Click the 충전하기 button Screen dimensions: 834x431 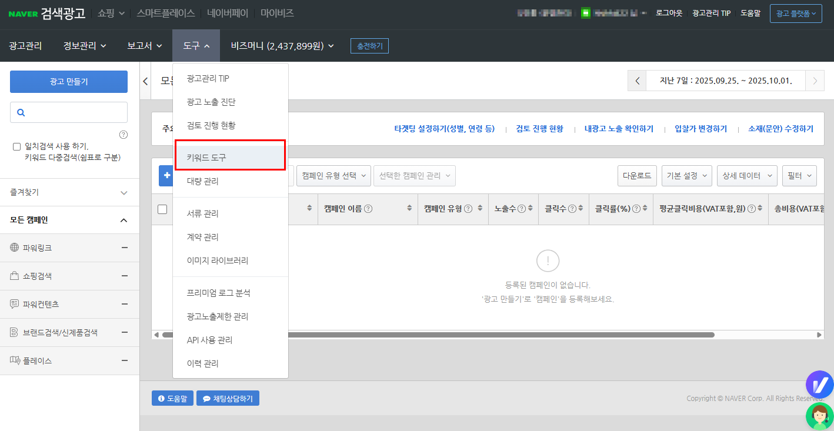369,46
